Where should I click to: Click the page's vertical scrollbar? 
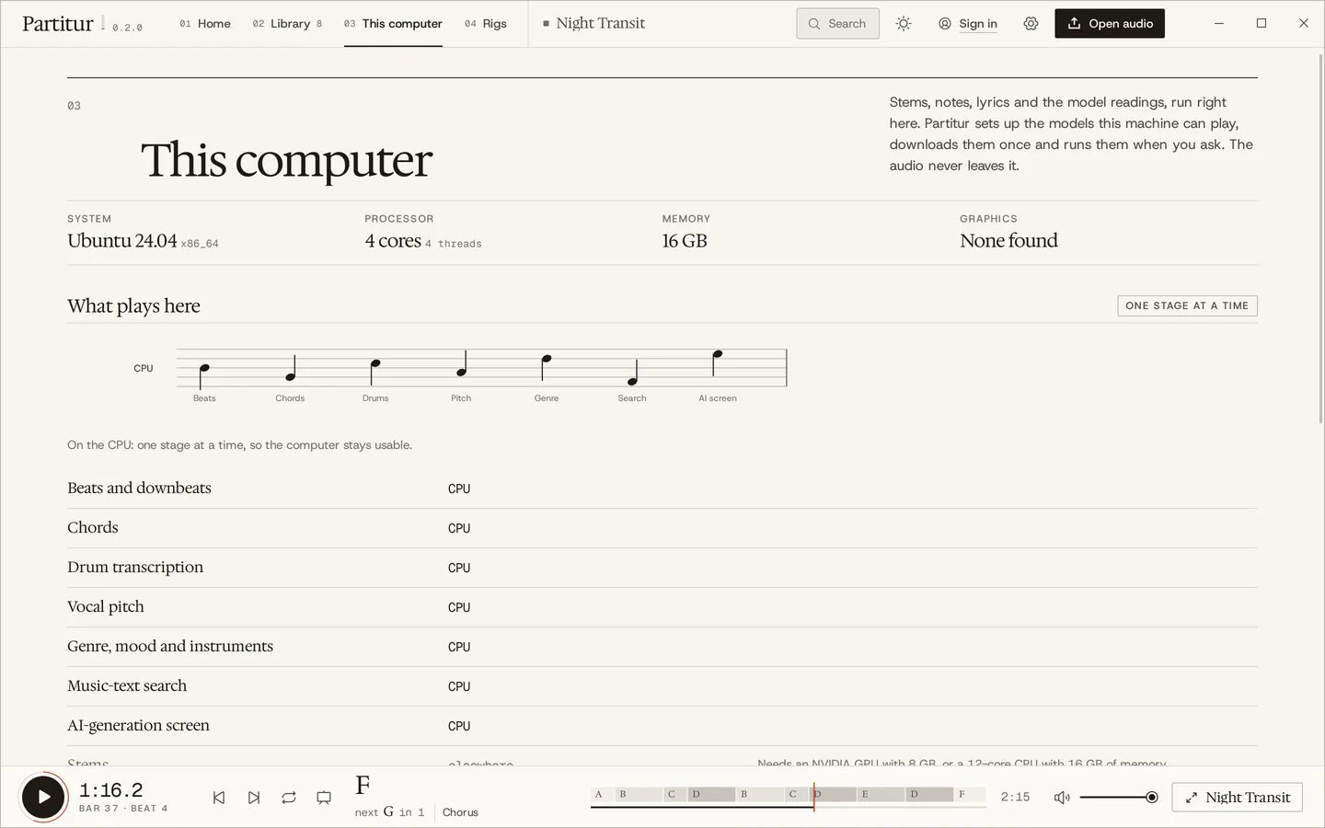1320,239
